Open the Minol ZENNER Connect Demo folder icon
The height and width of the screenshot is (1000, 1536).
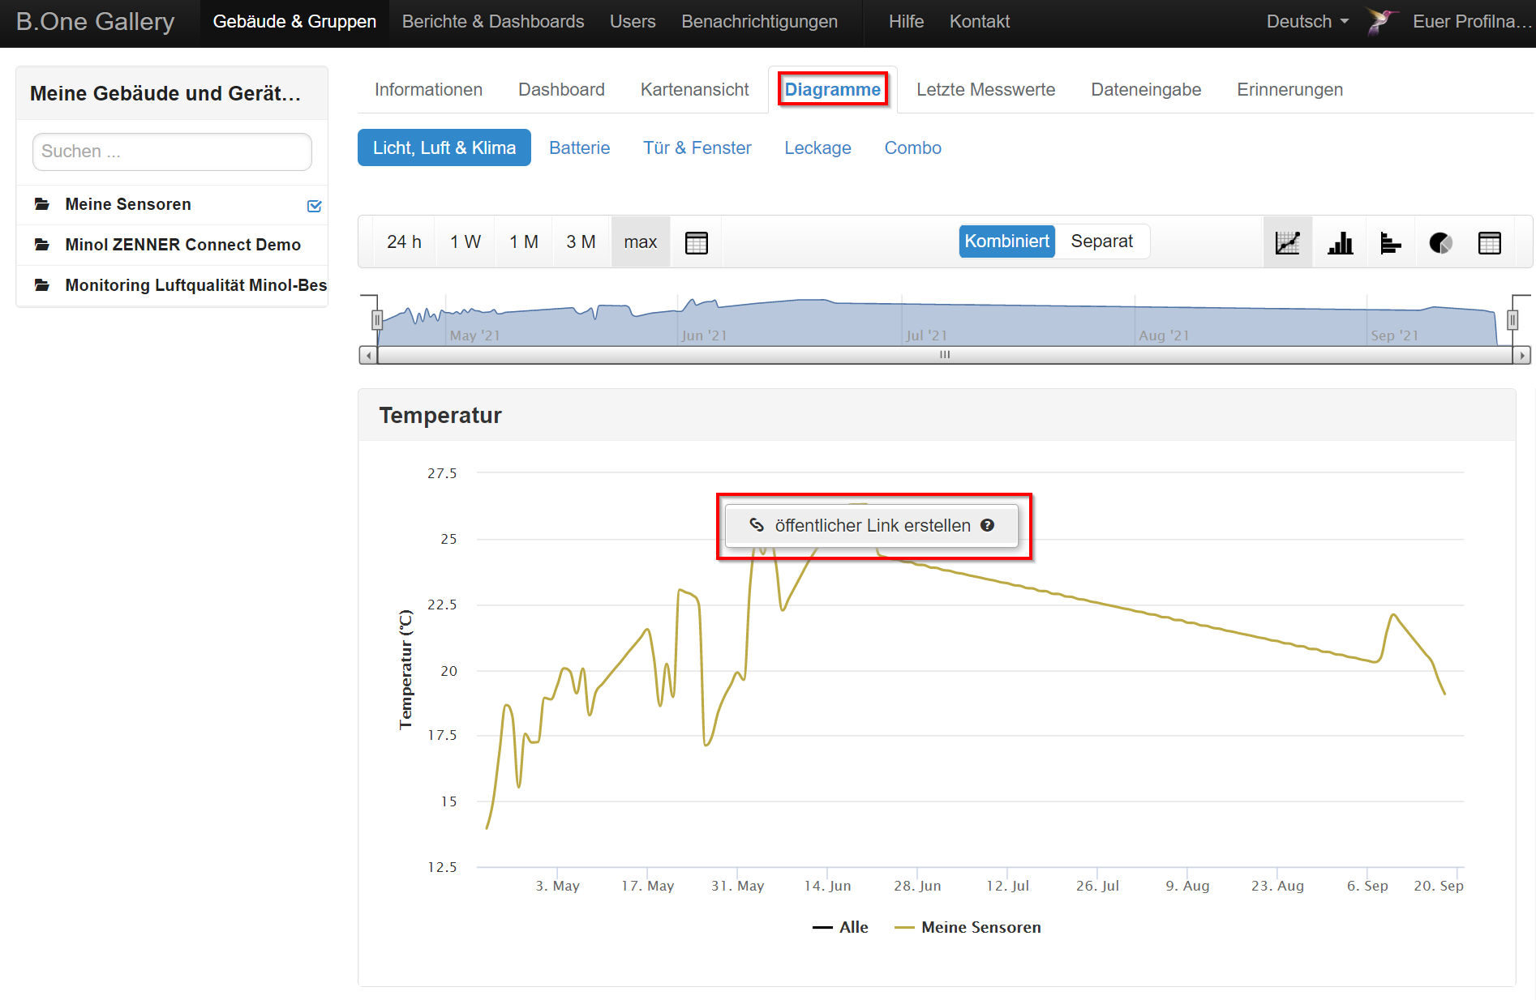click(x=42, y=245)
